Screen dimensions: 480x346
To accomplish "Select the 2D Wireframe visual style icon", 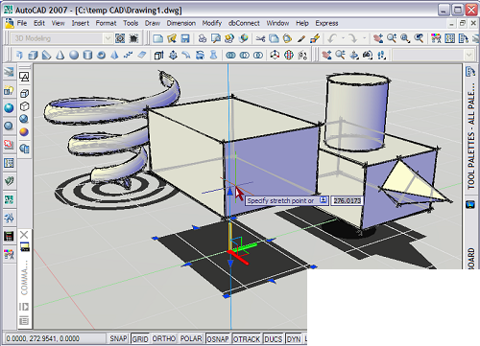I will click(24, 77).
